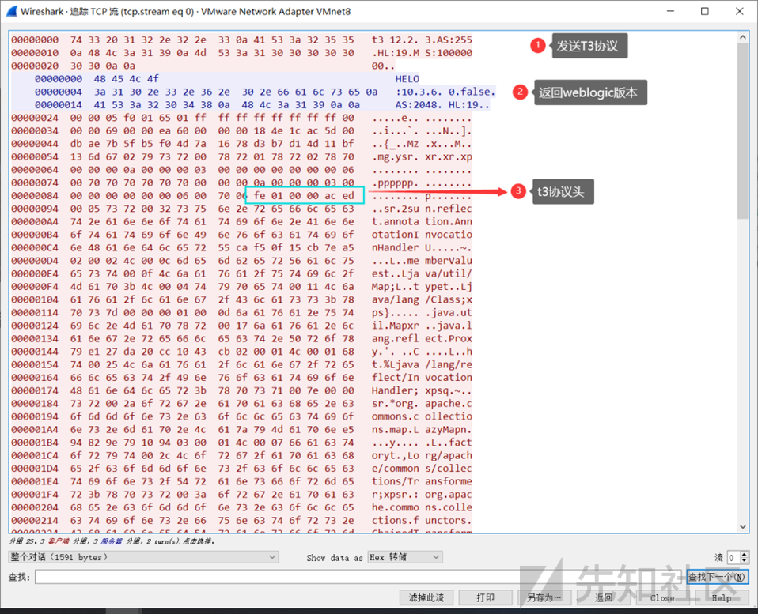Image resolution: width=758 pixels, height=614 pixels.
Task: Minimize the Follow TCP Stream window
Action: 670,11
